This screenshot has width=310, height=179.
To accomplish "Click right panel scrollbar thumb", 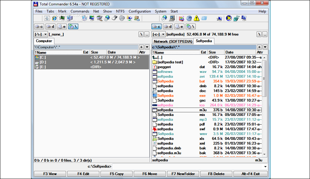I will tap(264, 78).
